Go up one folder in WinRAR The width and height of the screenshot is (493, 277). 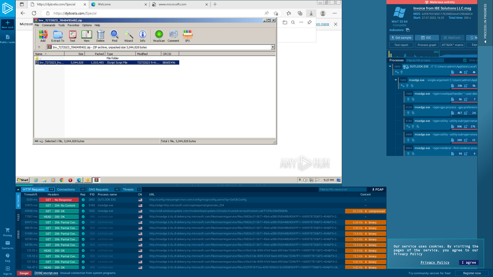39,47
